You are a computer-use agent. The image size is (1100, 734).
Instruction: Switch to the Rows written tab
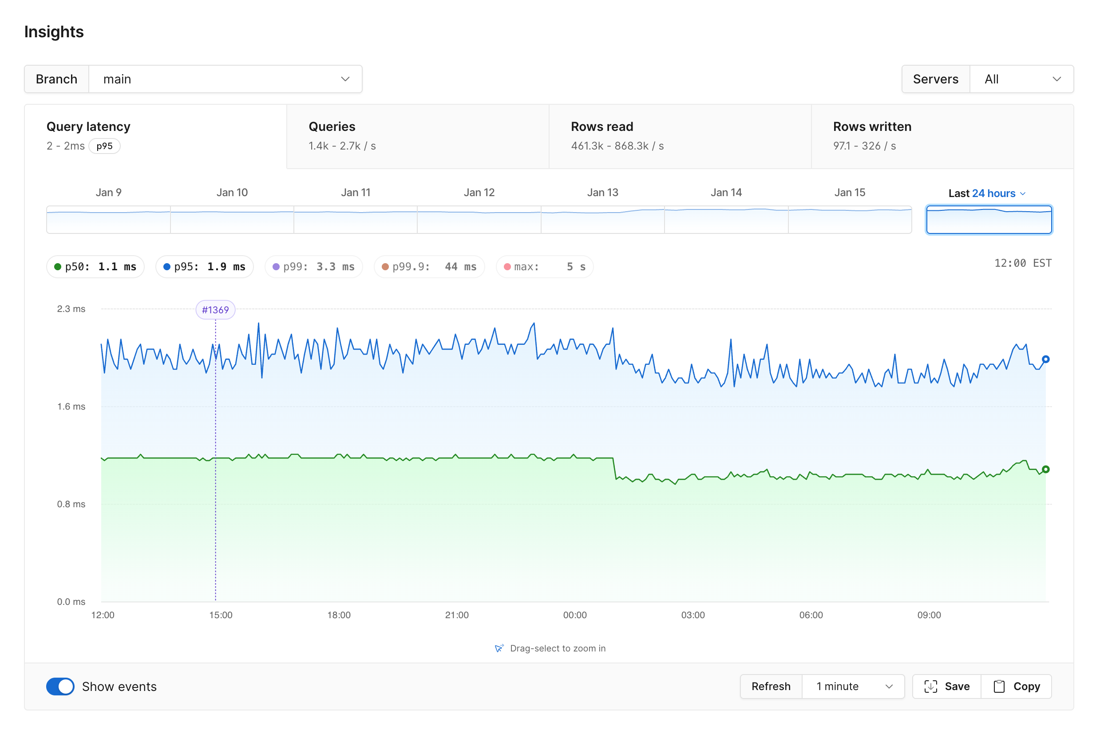click(x=941, y=136)
